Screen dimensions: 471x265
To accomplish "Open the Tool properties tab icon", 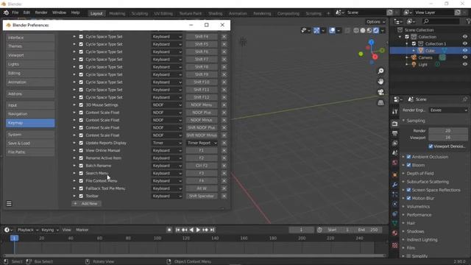I will coord(394,112).
